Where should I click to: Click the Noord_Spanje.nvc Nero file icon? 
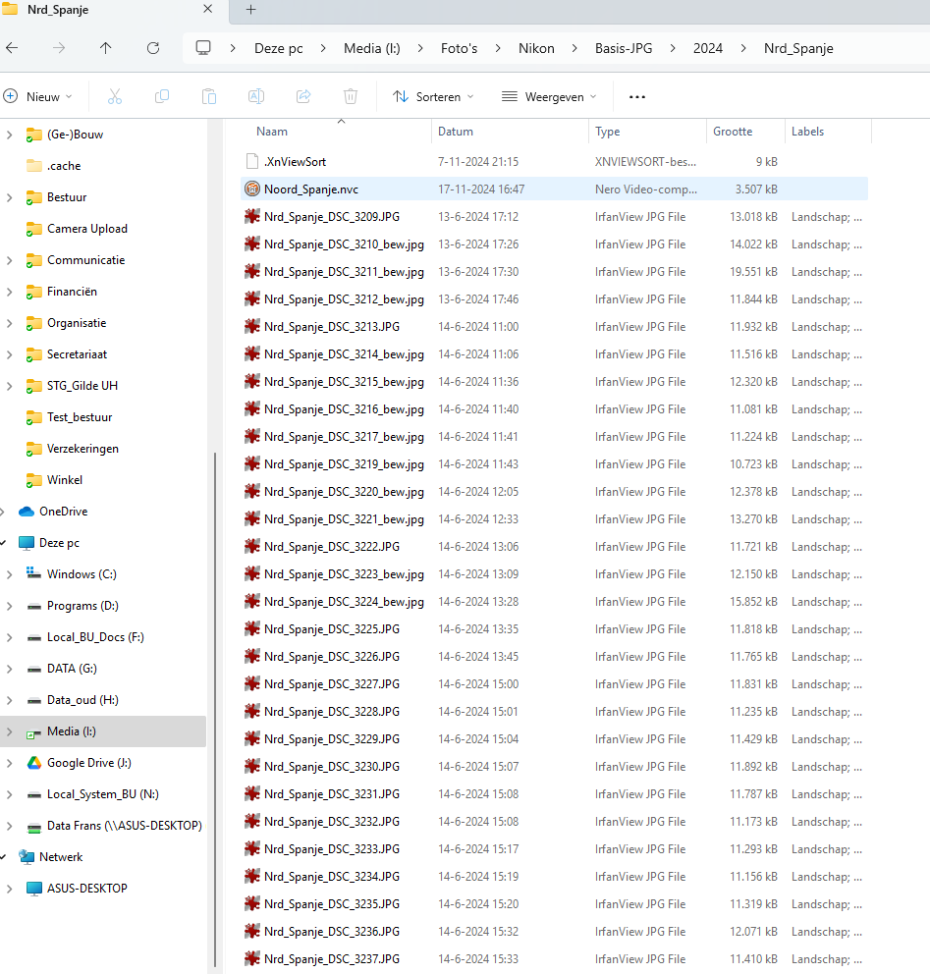click(x=251, y=189)
